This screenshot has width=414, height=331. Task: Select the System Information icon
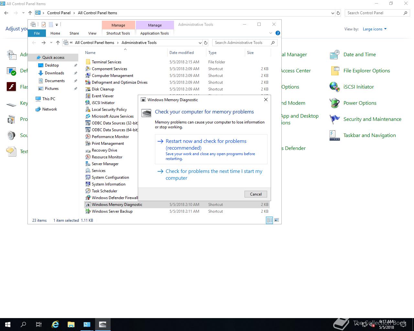click(88, 184)
